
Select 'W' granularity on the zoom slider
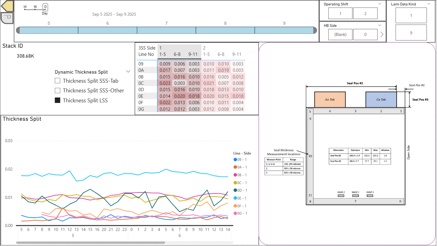point(34,7)
